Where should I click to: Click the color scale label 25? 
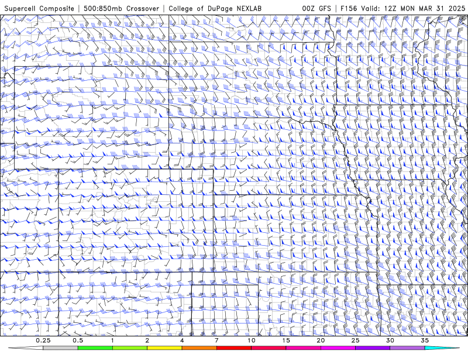click(355, 340)
